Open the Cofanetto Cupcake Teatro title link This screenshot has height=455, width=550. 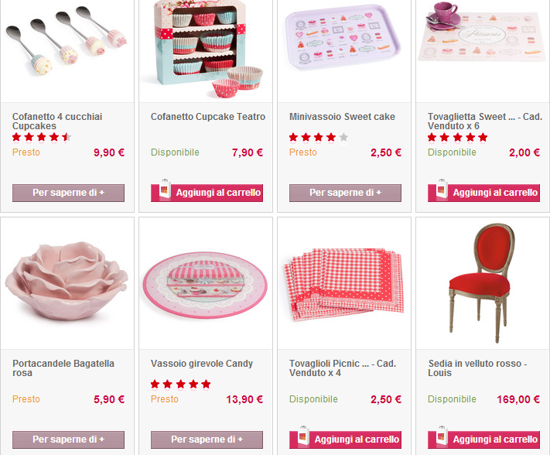208,117
